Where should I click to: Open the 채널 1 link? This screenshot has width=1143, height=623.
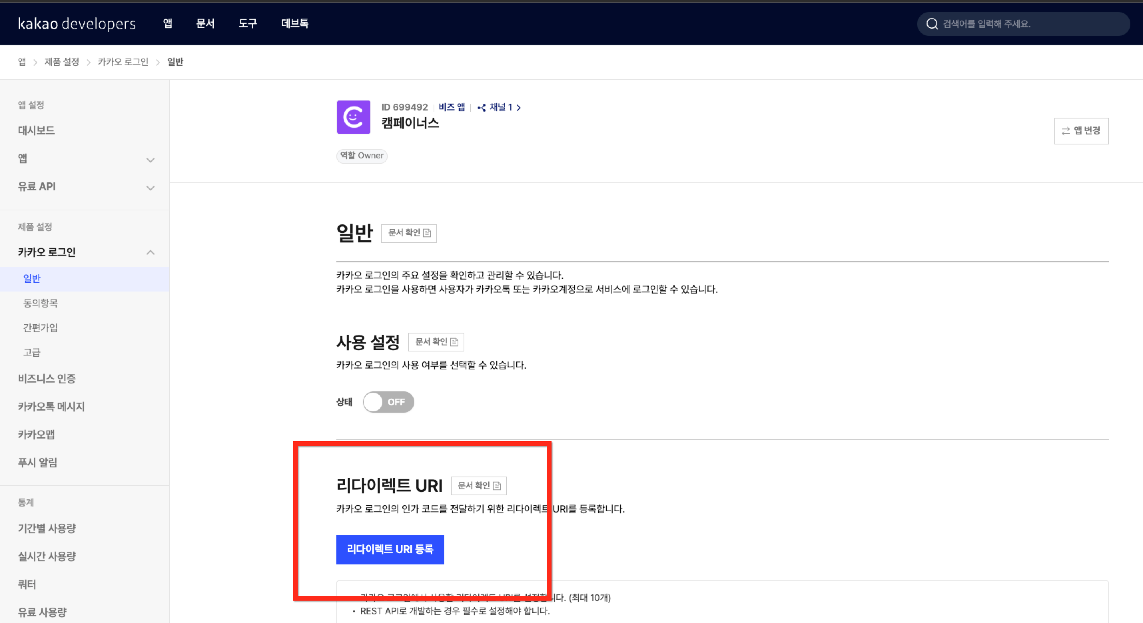pyautogui.click(x=501, y=107)
